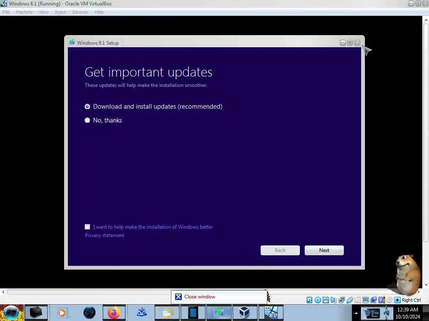
Task: Open the Help menu
Action: (99, 12)
